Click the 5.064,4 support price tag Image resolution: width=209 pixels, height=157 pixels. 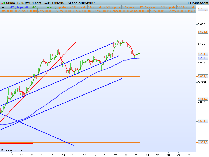pos(203,76)
